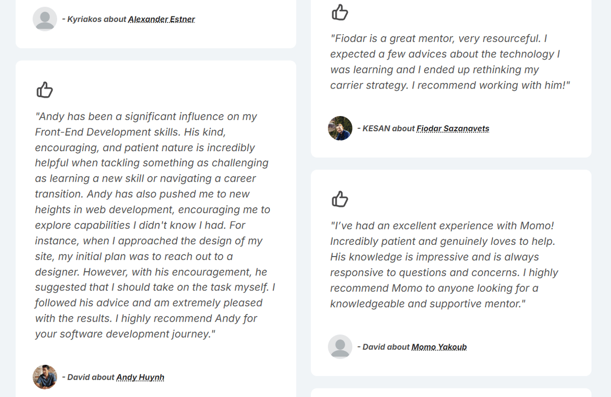This screenshot has width=611, height=397.
Task: Click the thumbs-up icon above Andy's testimonial
Action: 45,90
